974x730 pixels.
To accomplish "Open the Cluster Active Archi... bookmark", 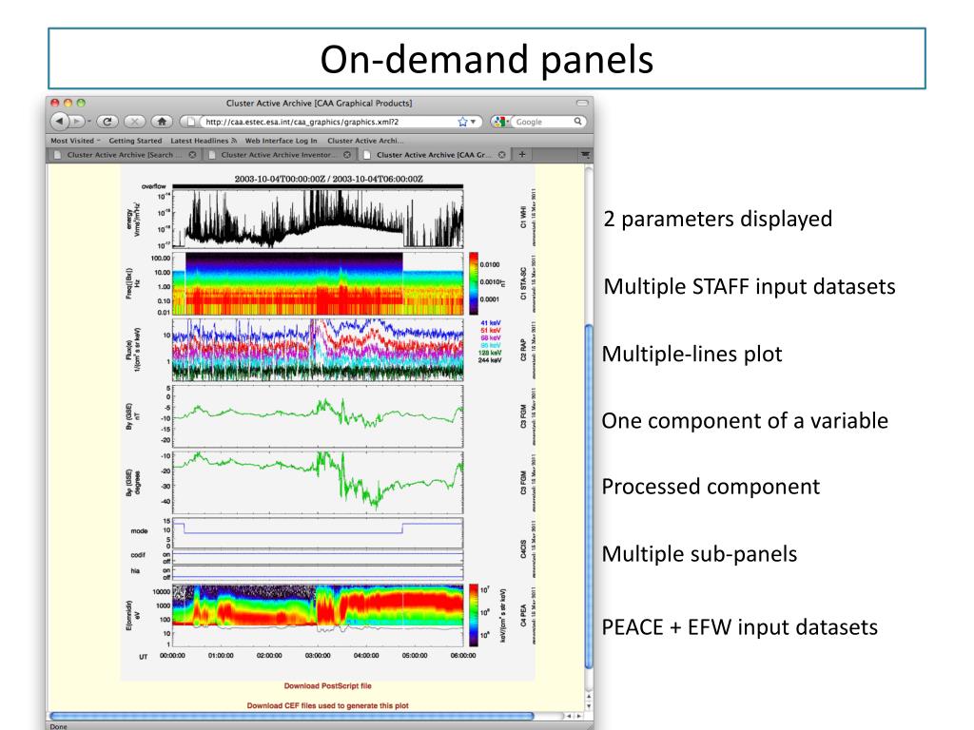I will [x=365, y=141].
